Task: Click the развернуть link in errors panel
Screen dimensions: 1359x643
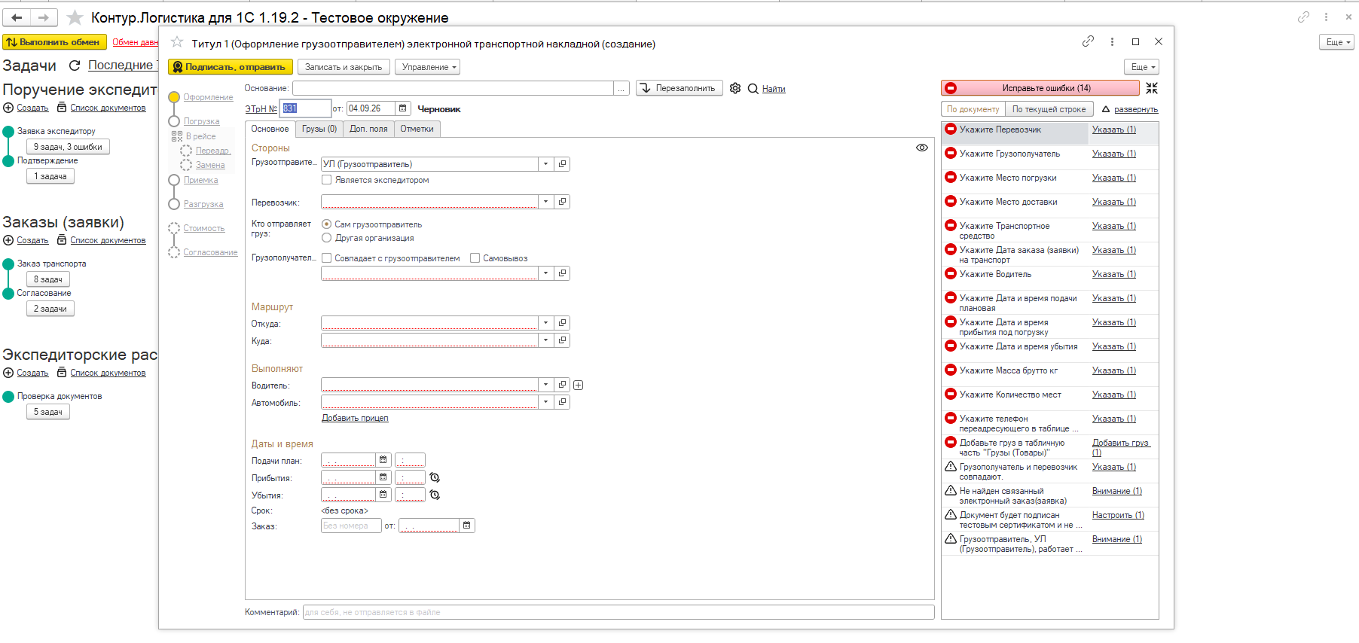Action: tap(1136, 109)
